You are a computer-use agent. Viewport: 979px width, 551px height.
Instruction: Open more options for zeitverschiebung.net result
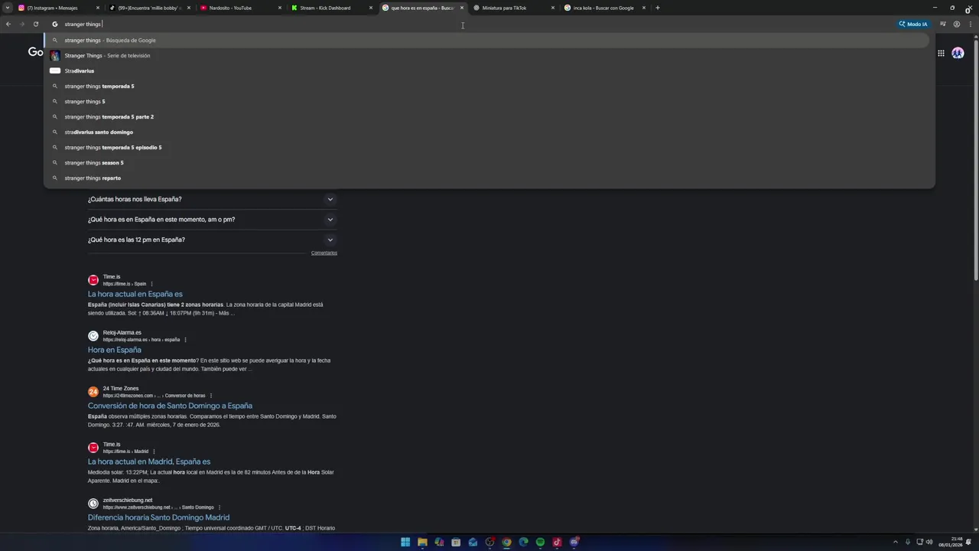(220, 507)
